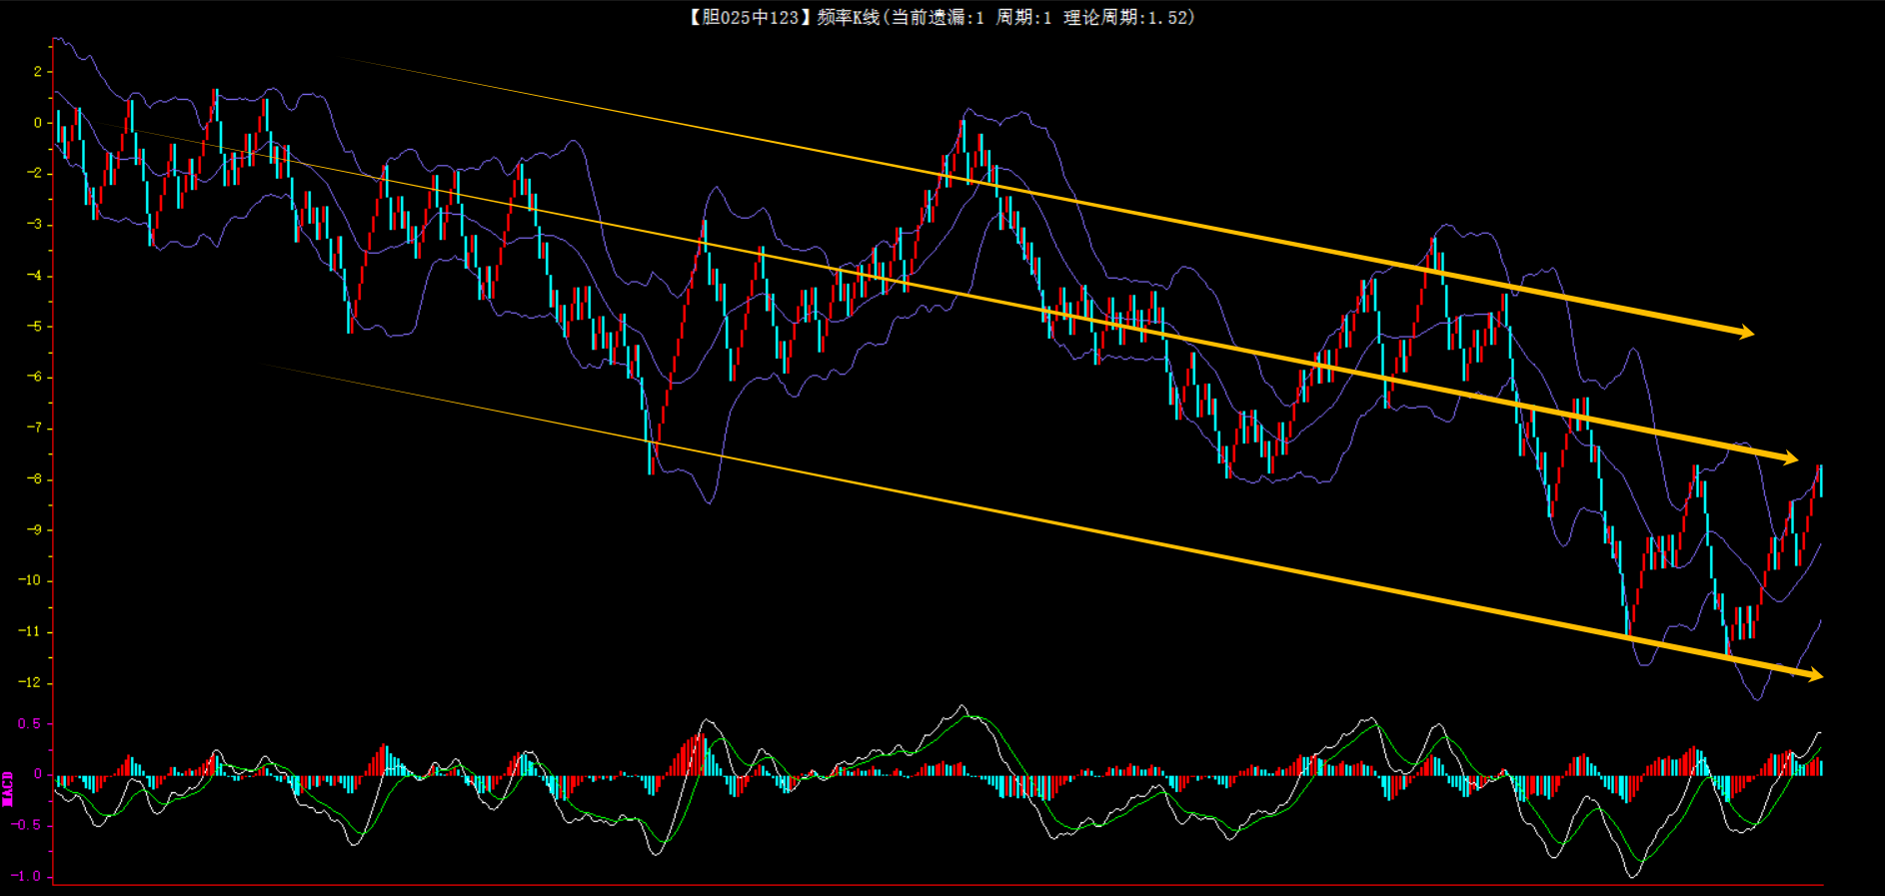The image size is (1885, 896).
Task: Click the middle orange trend line arrowhead
Action: coord(1789,458)
